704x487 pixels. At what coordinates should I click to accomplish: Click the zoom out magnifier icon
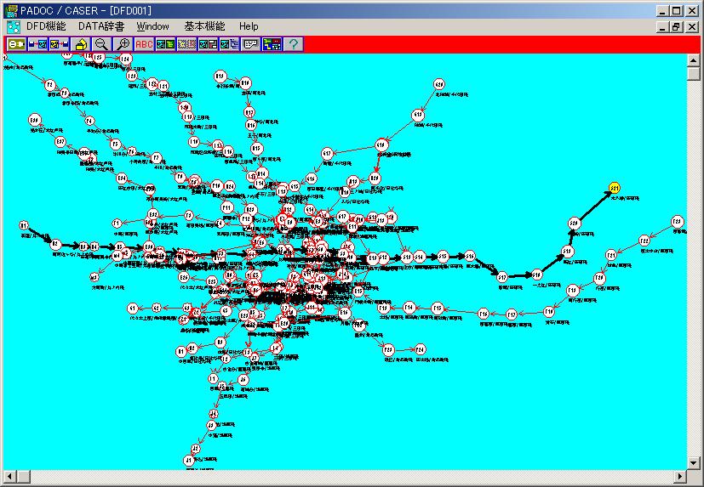click(102, 44)
